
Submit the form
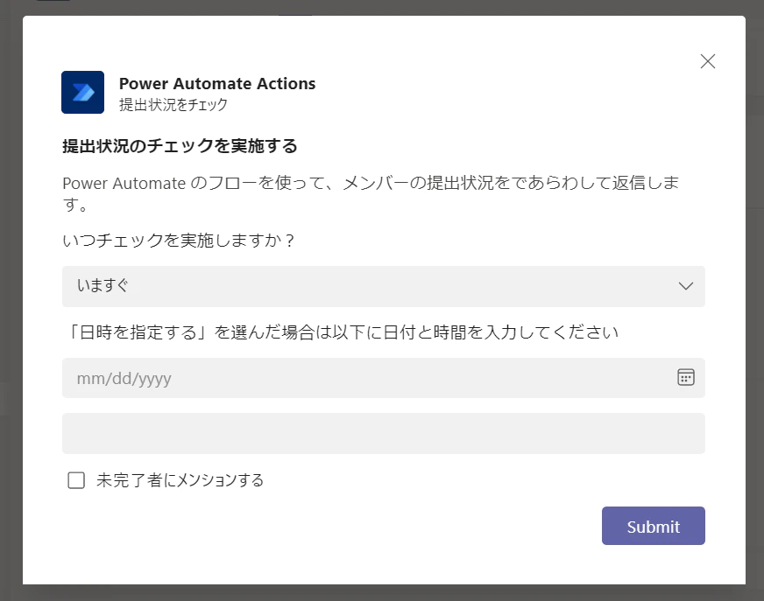(x=653, y=526)
